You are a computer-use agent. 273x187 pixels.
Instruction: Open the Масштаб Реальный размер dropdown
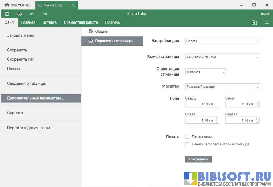point(222,87)
